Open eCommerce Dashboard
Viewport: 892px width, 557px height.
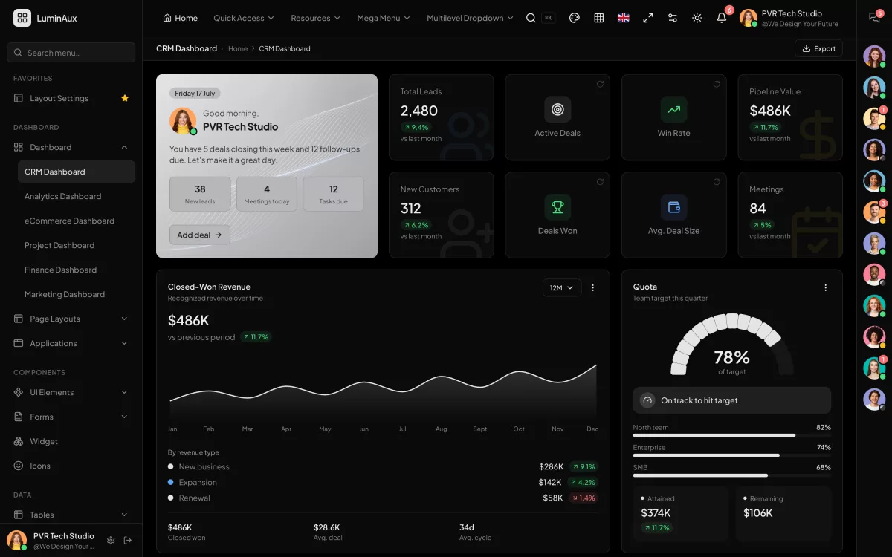pyautogui.click(x=77, y=221)
